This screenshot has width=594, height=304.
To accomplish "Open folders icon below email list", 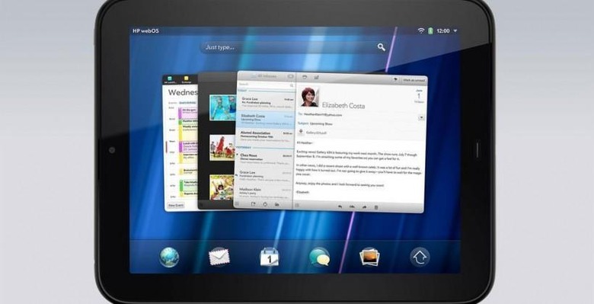I will (x=277, y=205).
